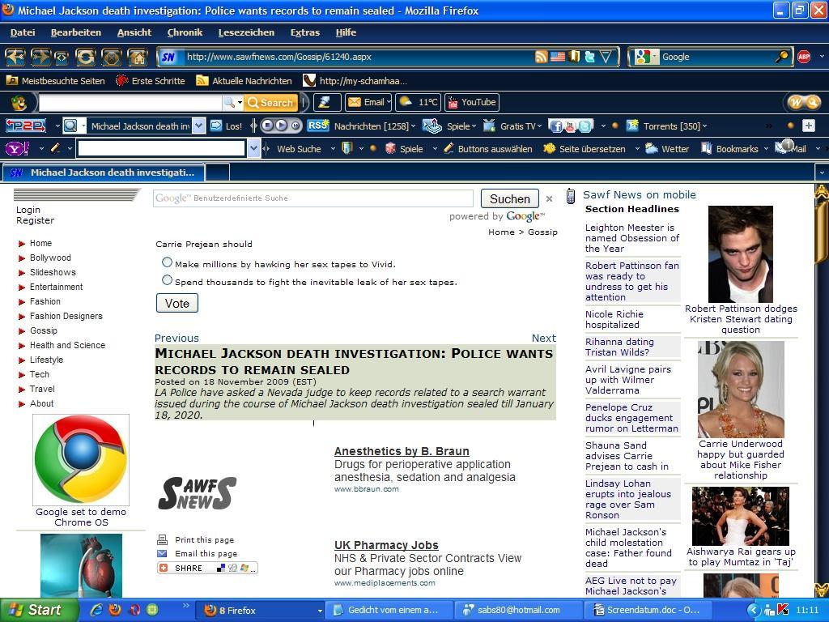Expand the Gratis TV dropdown
Screen dimensions: 829x622
click(x=539, y=126)
